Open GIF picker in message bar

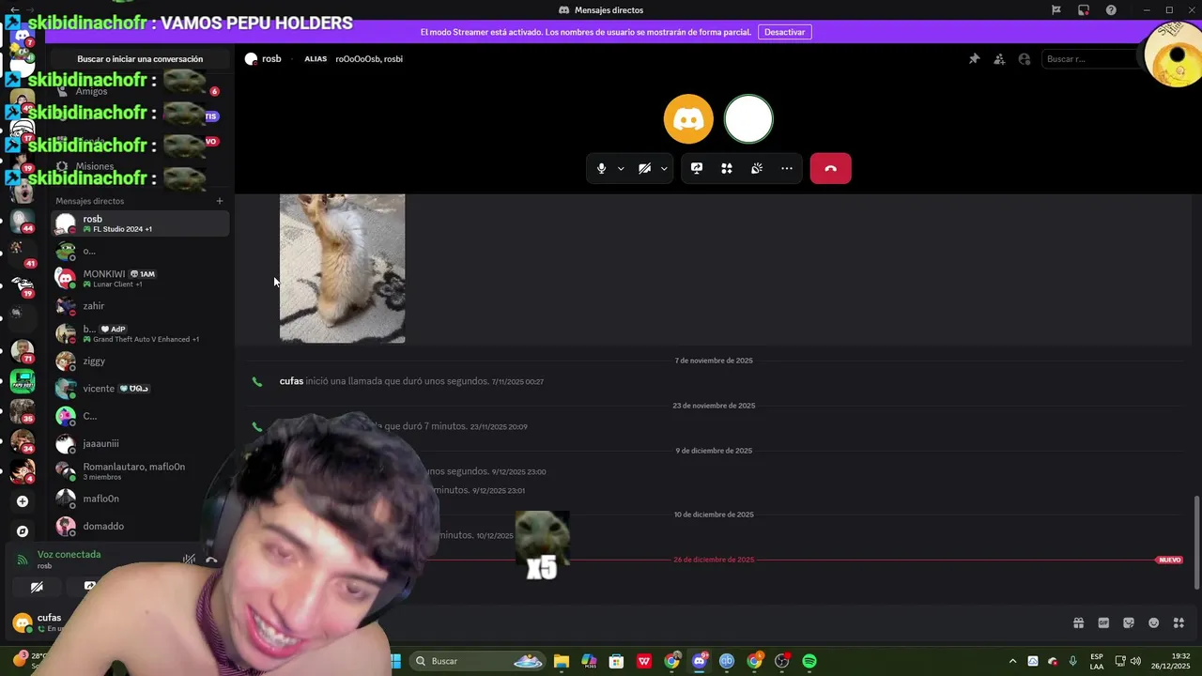click(1103, 623)
